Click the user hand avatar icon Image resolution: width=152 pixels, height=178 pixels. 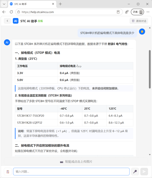142,31
